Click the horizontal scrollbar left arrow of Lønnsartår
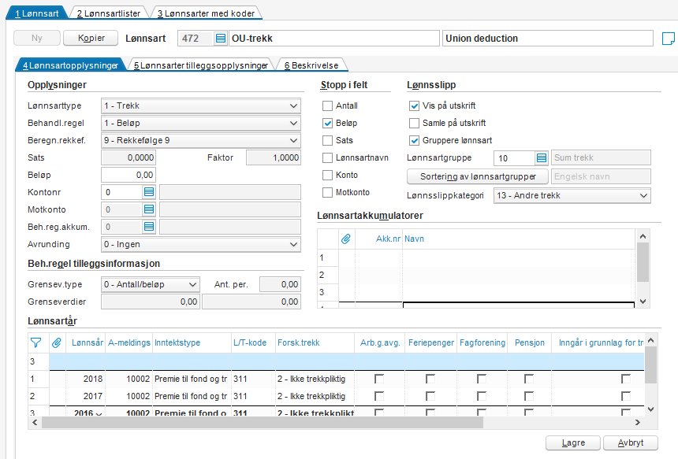This screenshot has height=459, width=678. pos(35,423)
